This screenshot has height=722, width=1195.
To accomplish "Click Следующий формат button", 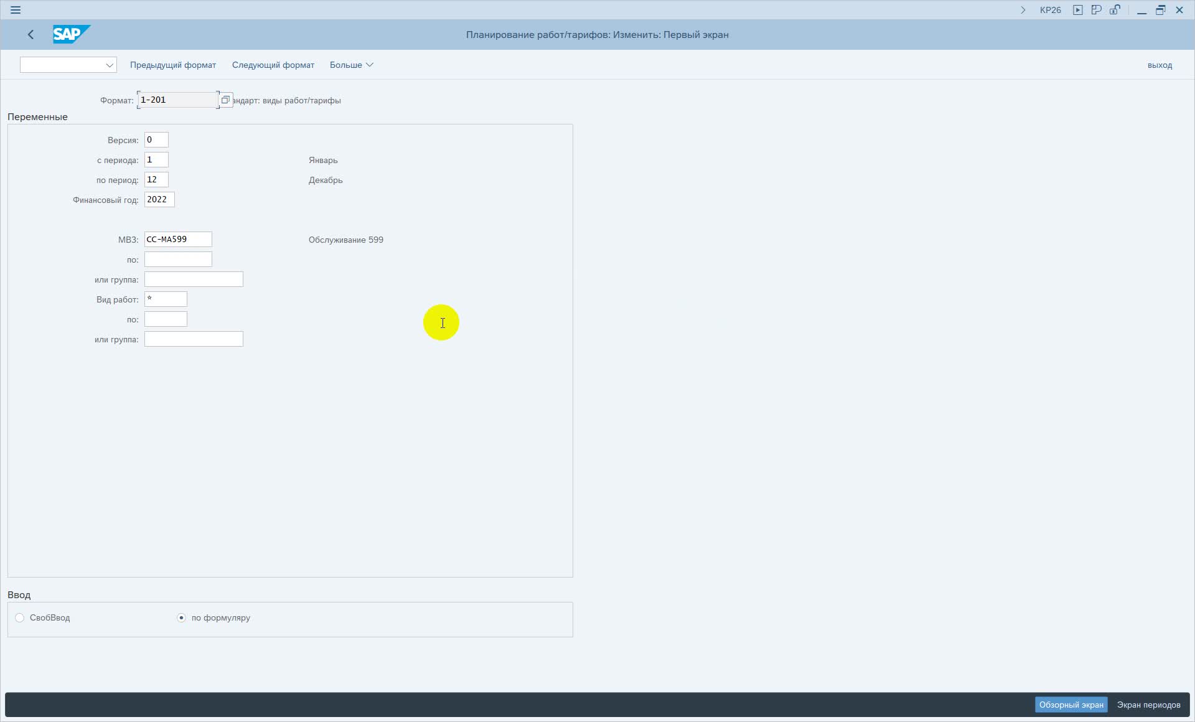I will 273,65.
